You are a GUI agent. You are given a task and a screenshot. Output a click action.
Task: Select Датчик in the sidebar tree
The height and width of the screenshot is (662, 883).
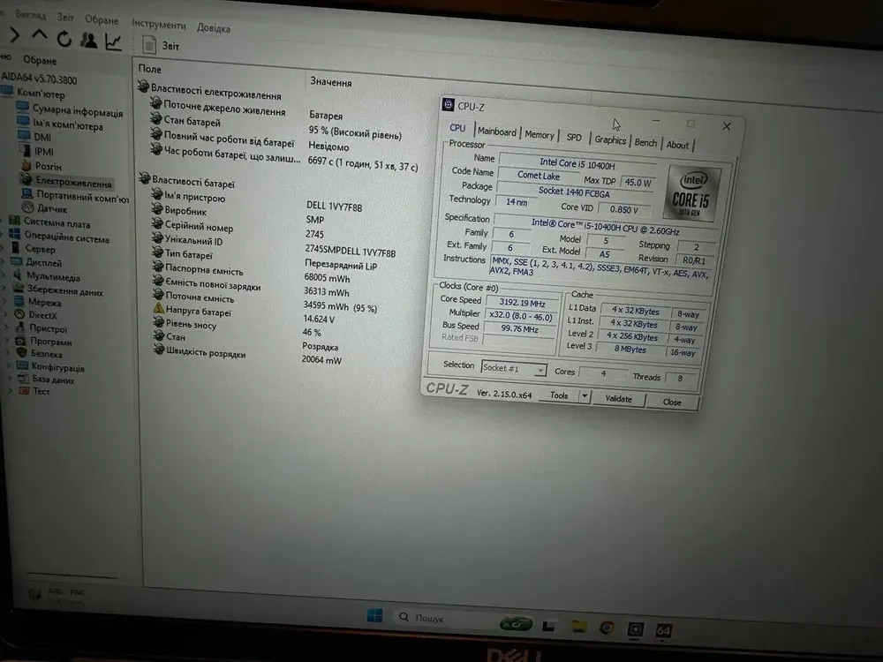point(52,208)
